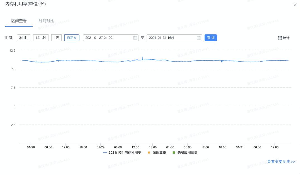Open calendar icon in end date field
Image resolution: width=301 pixels, height=175 pixels.
click(198, 38)
